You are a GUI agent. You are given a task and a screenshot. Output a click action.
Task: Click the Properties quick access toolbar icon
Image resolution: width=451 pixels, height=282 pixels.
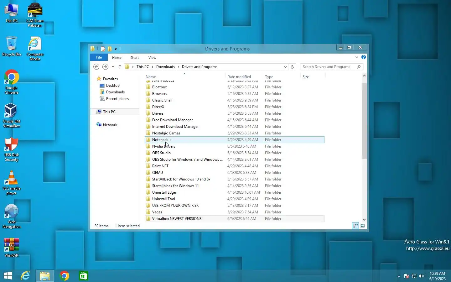pos(103,49)
